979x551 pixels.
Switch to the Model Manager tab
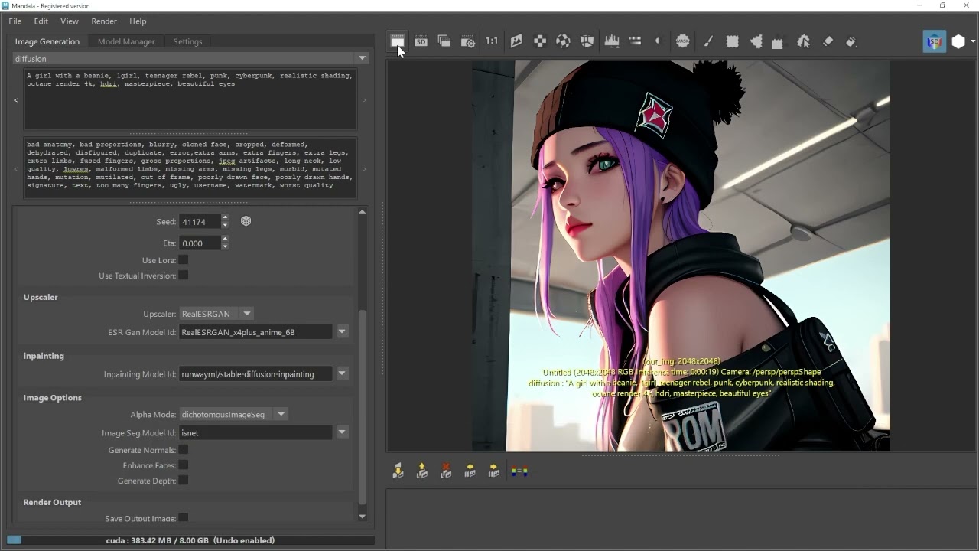click(126, 41)
